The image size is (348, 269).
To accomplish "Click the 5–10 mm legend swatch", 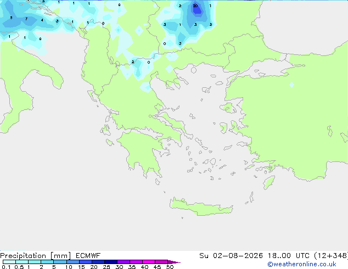I will coord(60,262).
